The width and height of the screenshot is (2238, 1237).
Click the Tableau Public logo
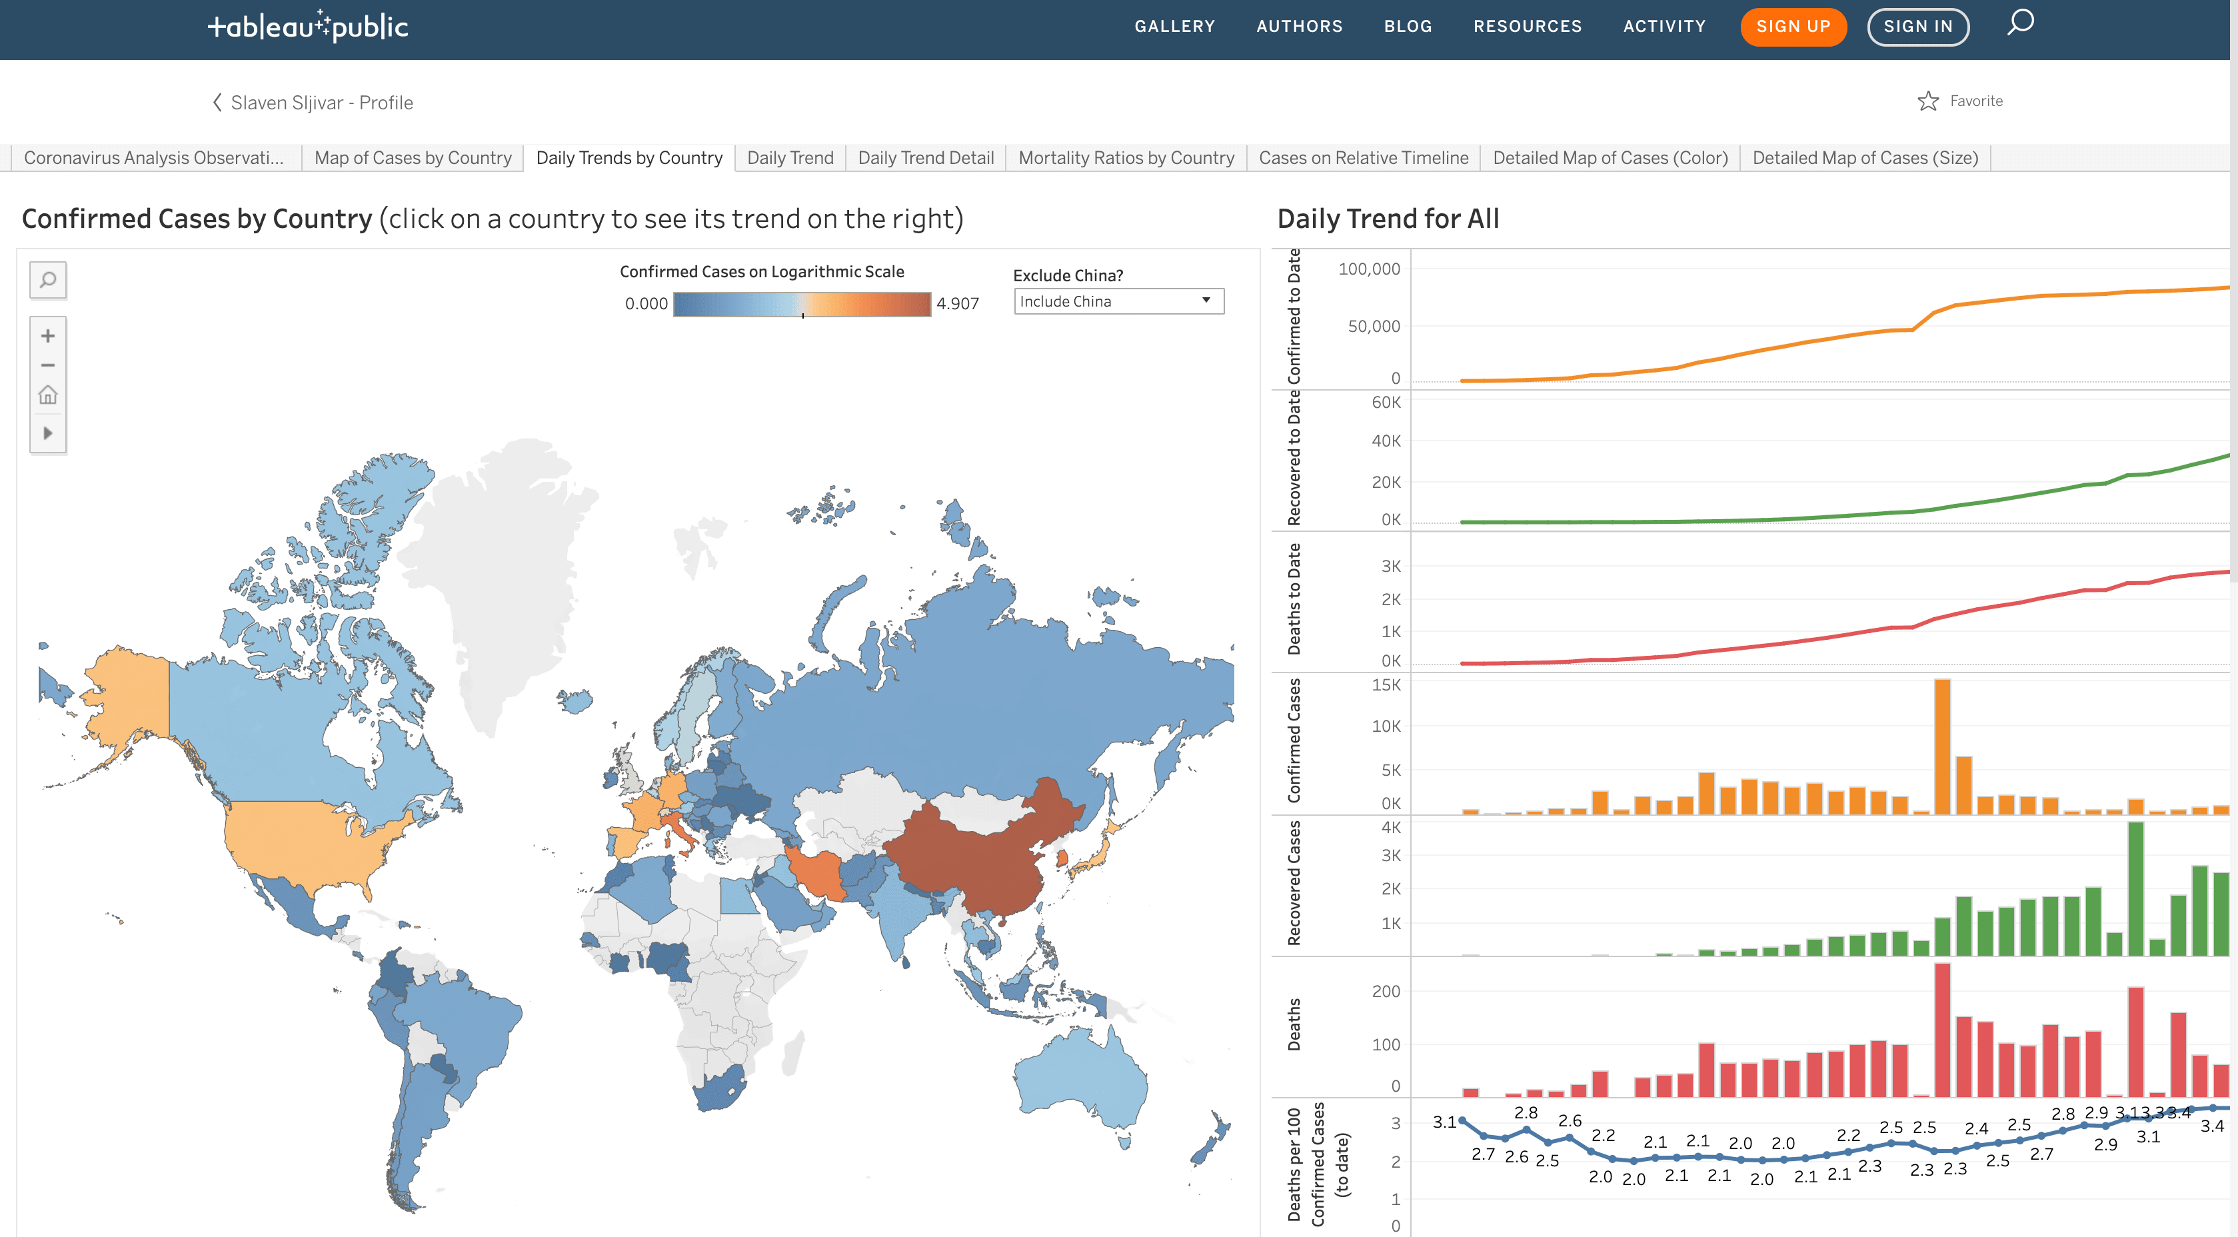pos(307,26)
